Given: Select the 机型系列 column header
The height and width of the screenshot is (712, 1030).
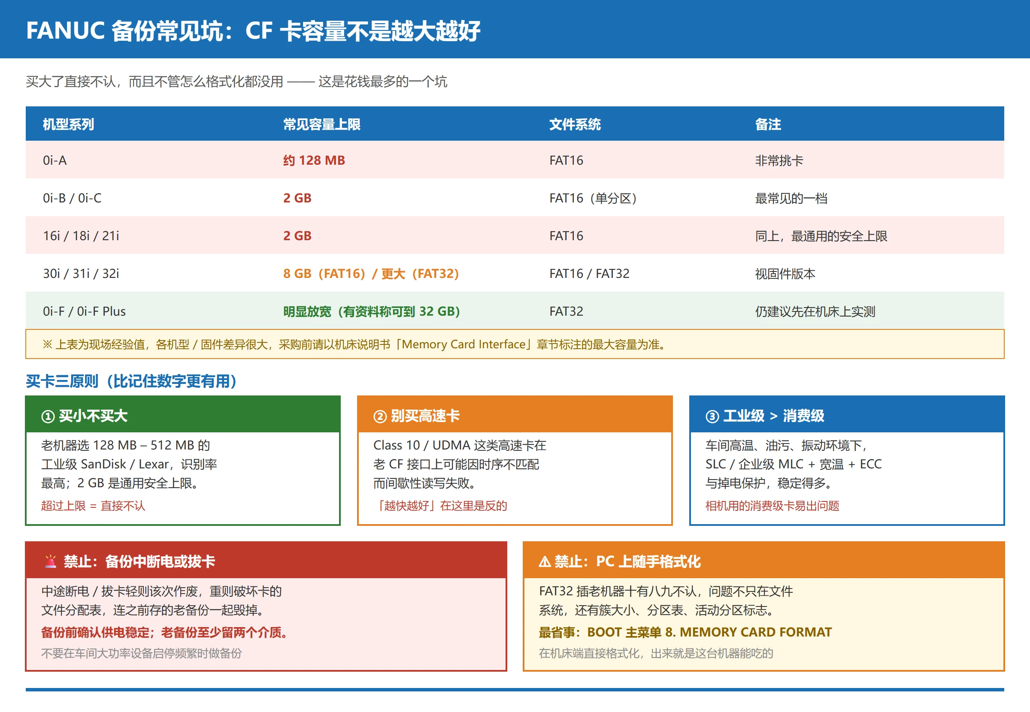Looking at the screenshot, I should point(68,124).
